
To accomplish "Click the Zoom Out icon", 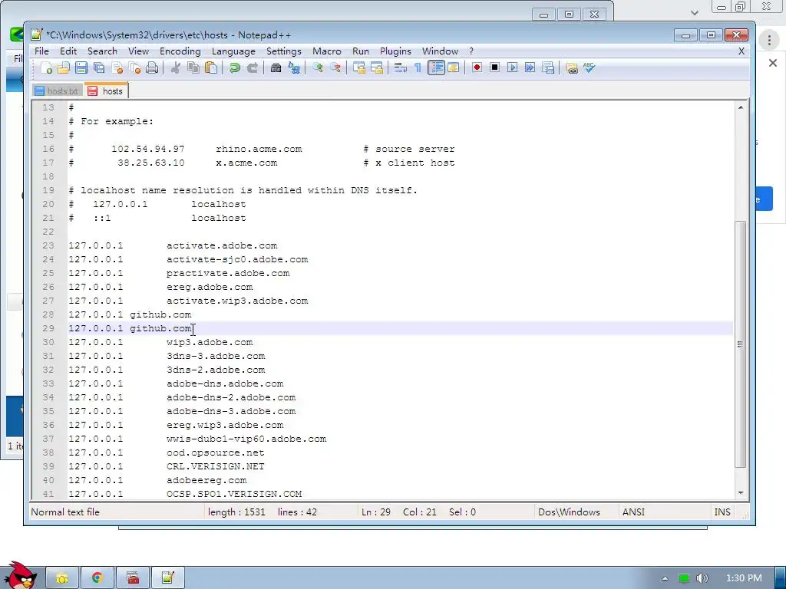I will point(335,67).
